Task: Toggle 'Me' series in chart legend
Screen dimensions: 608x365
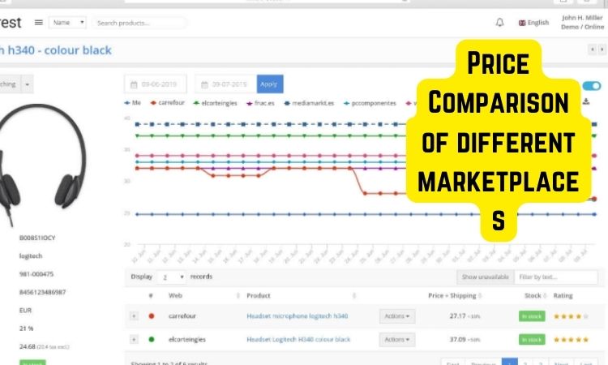Action: pyautogui.click(x=132, y=103)
